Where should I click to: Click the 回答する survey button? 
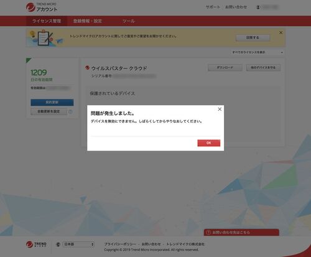point(253,37)
